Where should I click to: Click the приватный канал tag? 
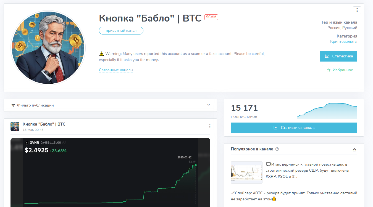121,31
